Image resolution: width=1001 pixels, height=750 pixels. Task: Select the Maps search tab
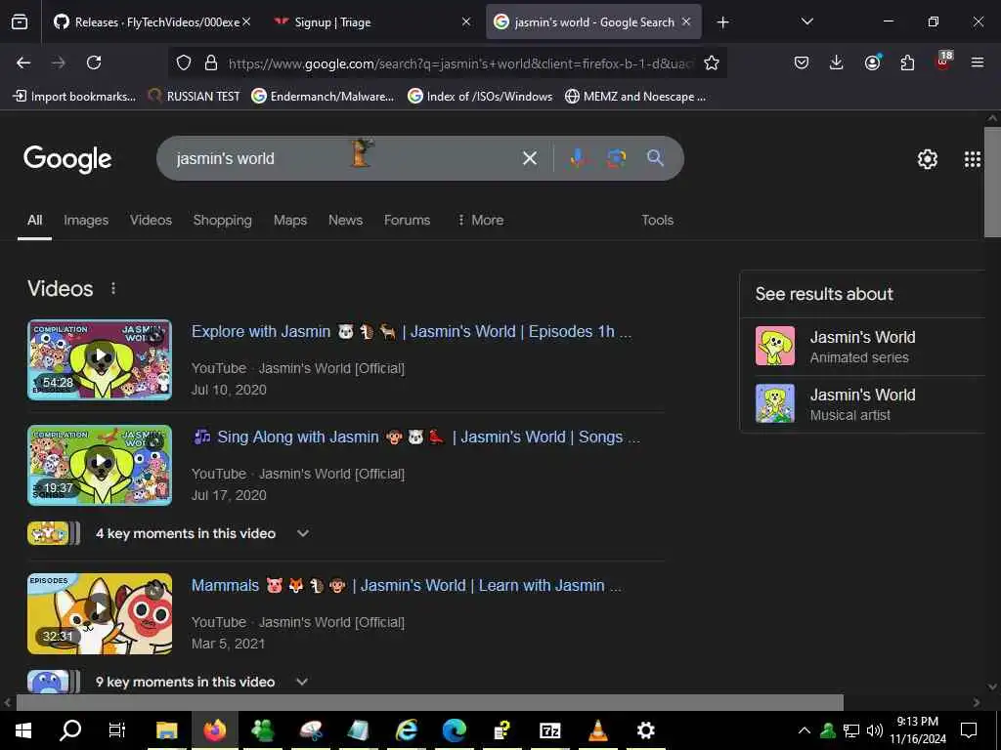tap(290, 220)
